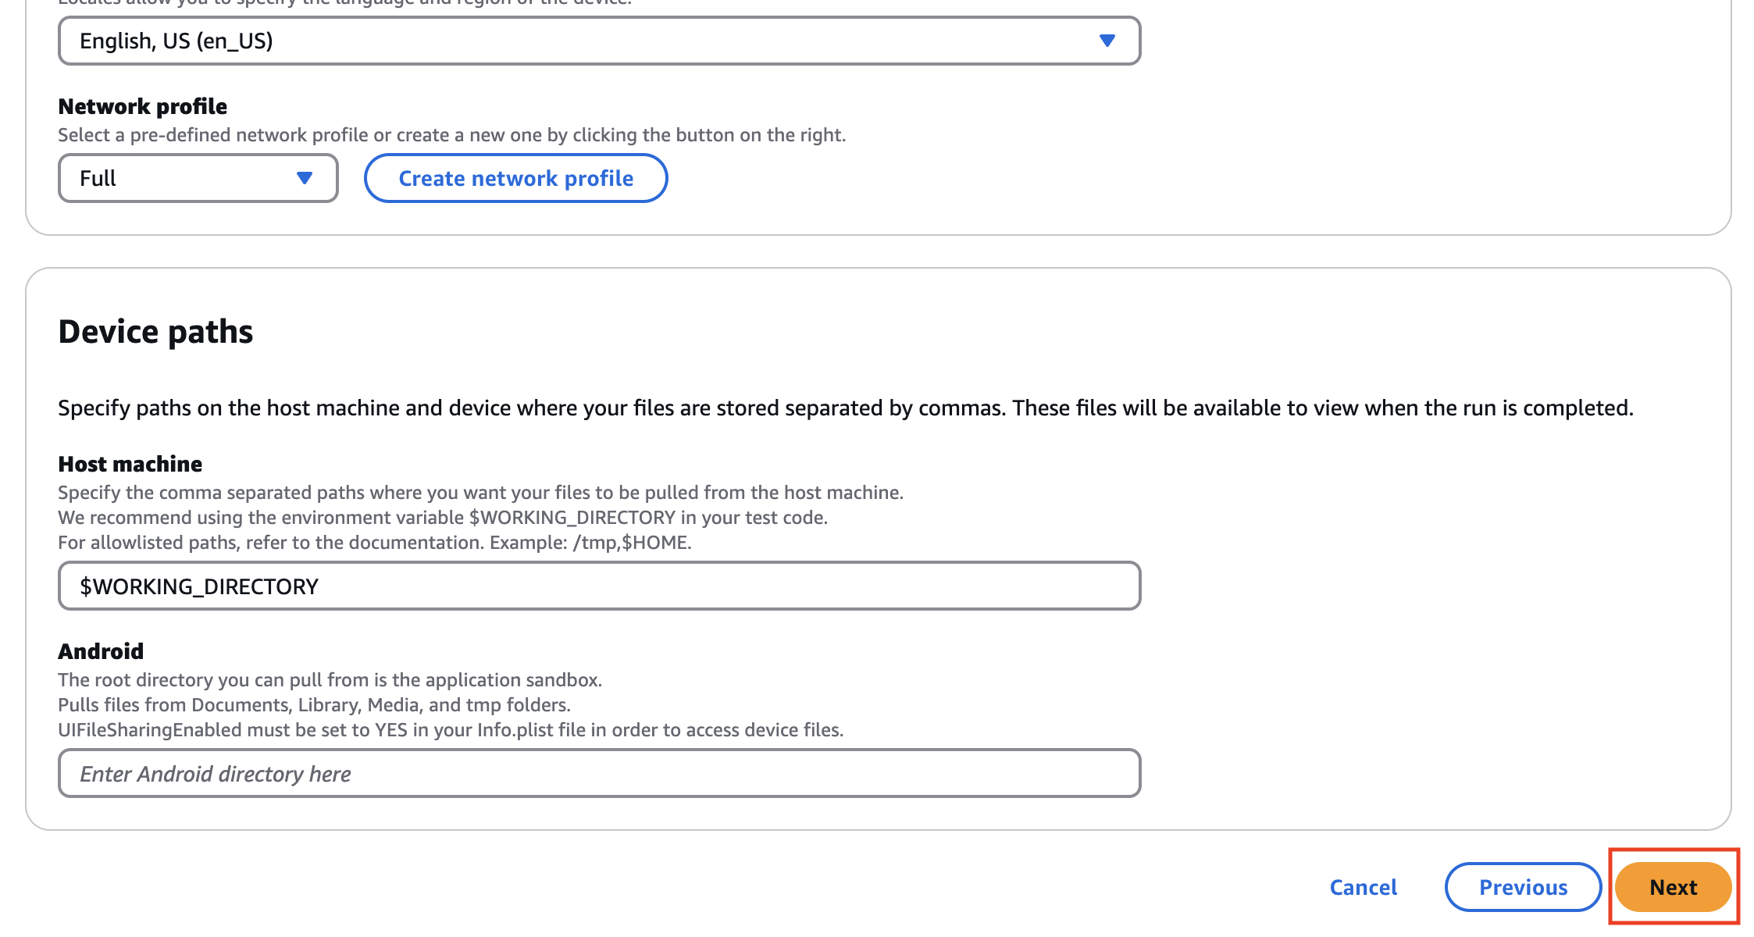Click the comma separated paths instruction line
Image resolution: width=1754 pixels, height=937 pixels.
(480, 493)
